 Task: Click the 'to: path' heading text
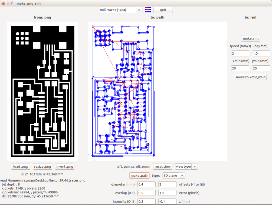coord(157,17)
